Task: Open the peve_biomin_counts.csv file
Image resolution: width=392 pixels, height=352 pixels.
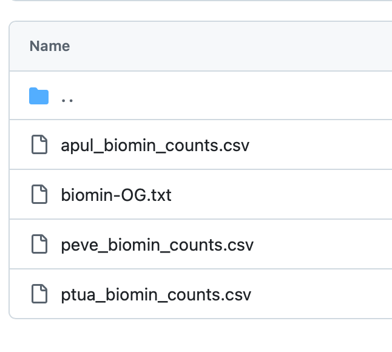Action: pyautogui.click(x=157, y=245)
